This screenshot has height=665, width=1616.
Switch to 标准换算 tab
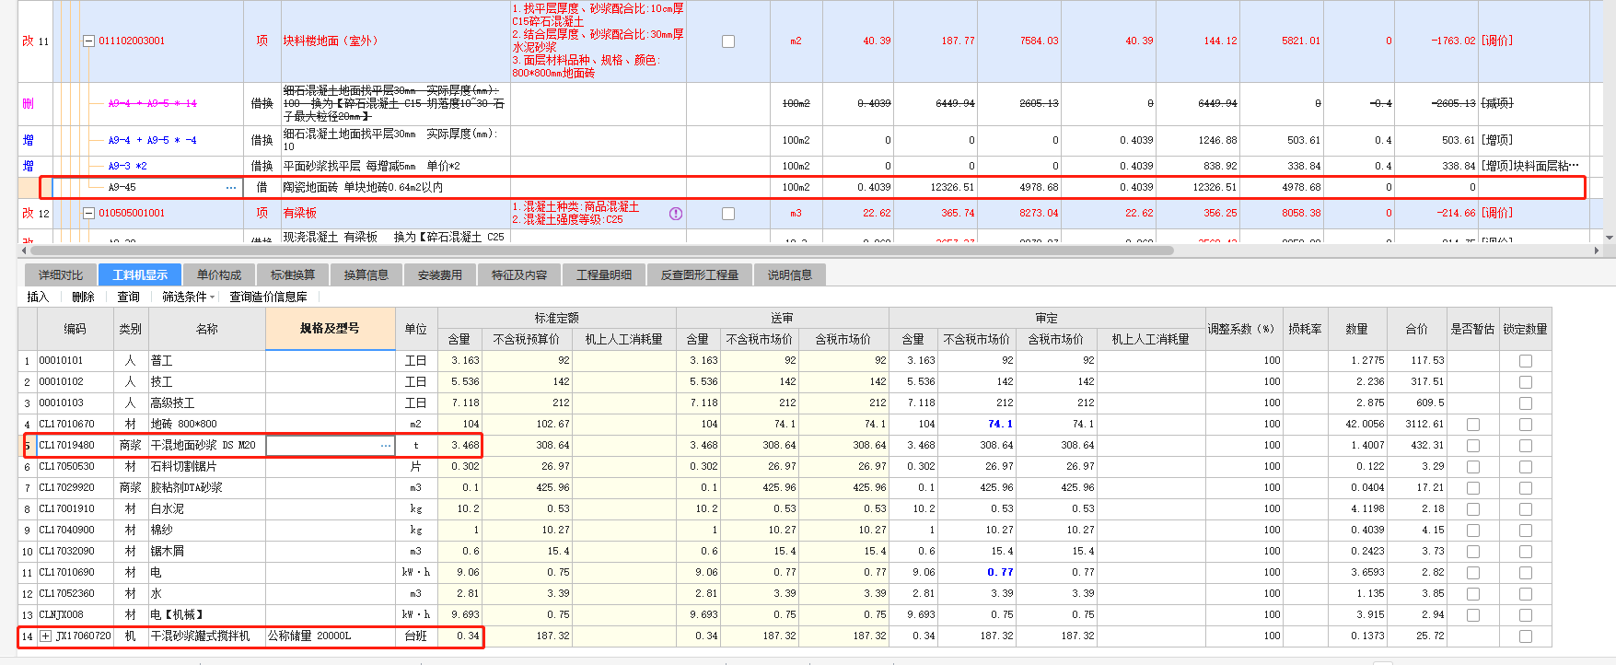point(293,274)
